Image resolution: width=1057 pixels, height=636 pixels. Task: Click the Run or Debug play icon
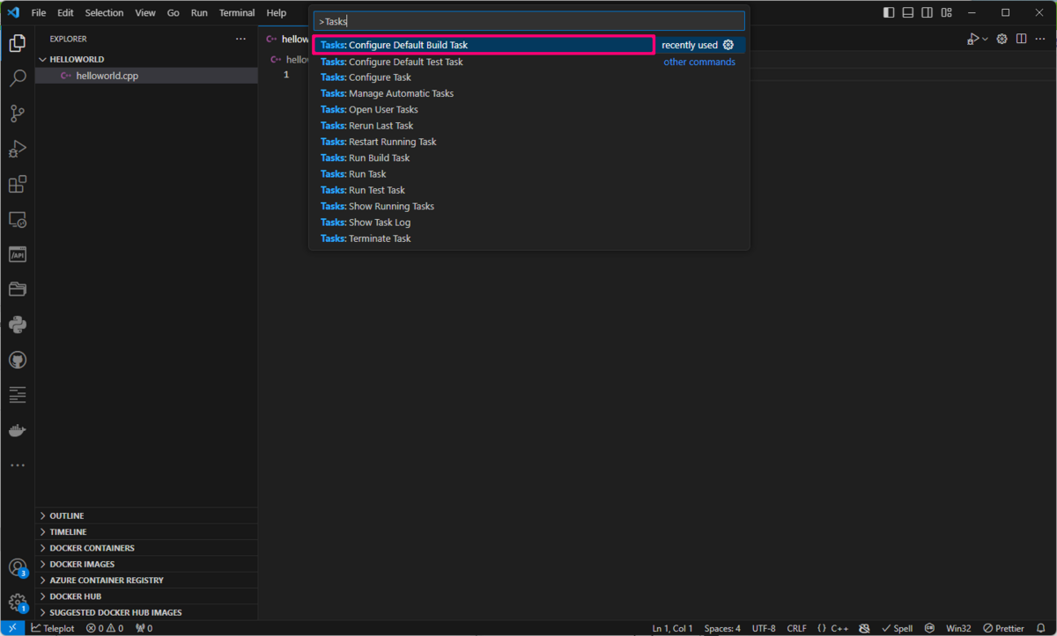pyautogui.click(x=972, y=39)
